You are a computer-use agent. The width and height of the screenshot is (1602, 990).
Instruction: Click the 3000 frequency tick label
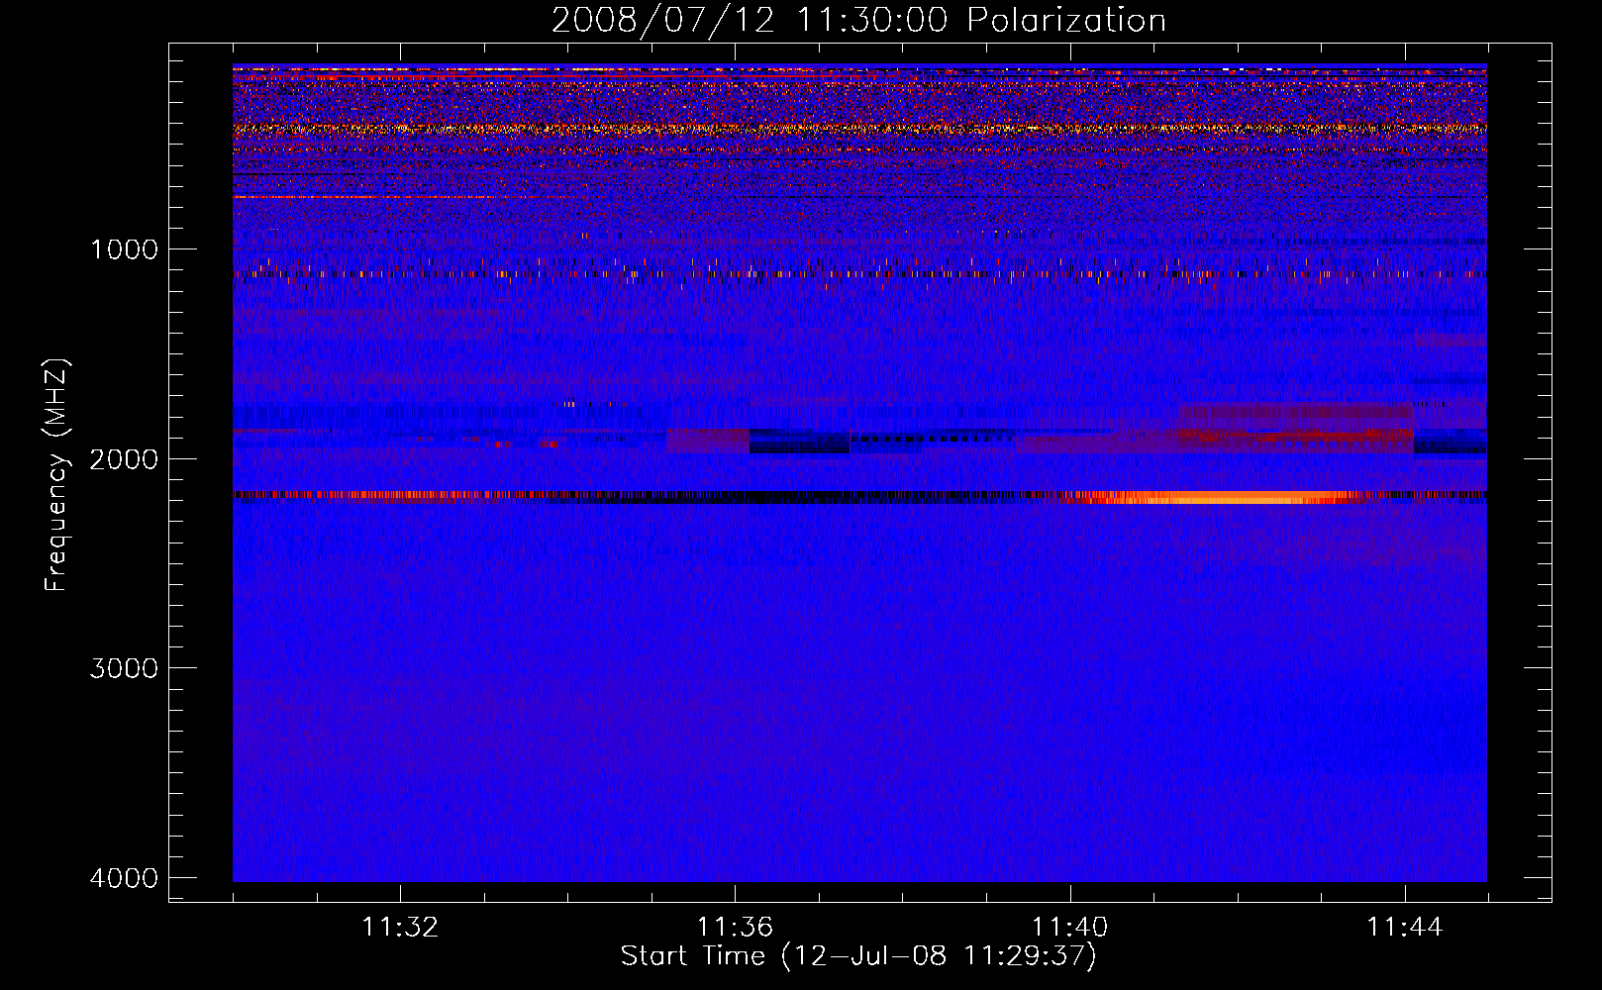point(124,668)
